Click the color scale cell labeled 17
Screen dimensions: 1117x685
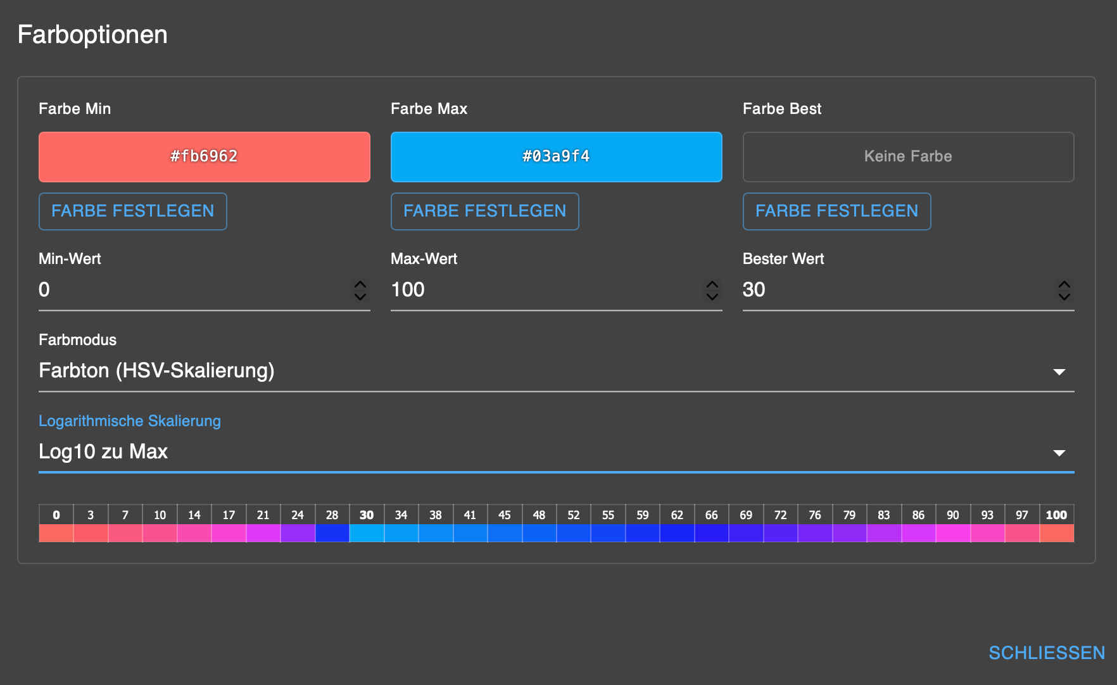[x=229, y=524]
